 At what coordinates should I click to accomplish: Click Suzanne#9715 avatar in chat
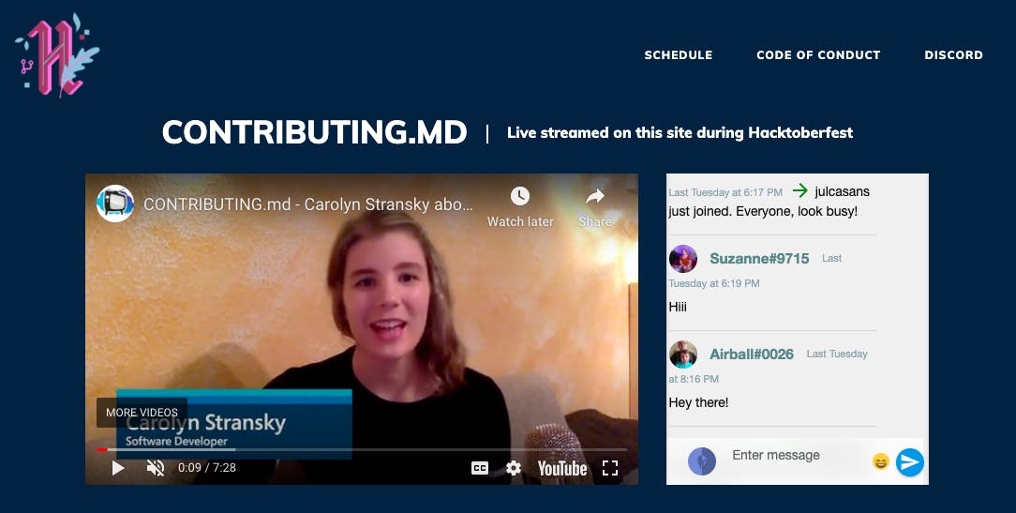[x=683, y=259]
